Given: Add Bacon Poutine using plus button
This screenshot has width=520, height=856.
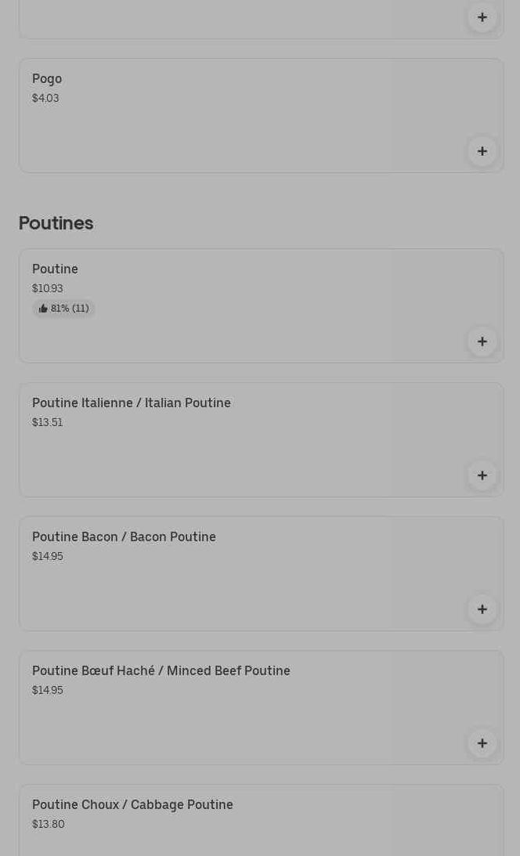Looking at the screenshot, I should point(482,609).
